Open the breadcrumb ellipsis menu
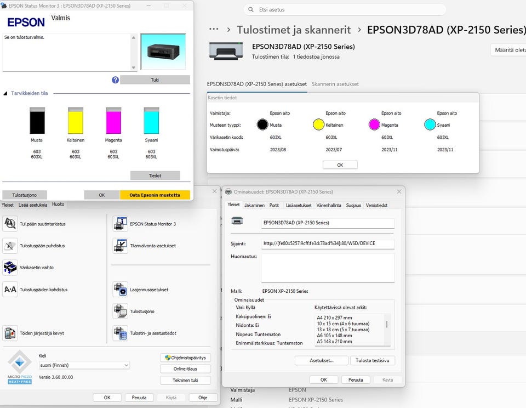The image size is (526, 408). [214, 30]
